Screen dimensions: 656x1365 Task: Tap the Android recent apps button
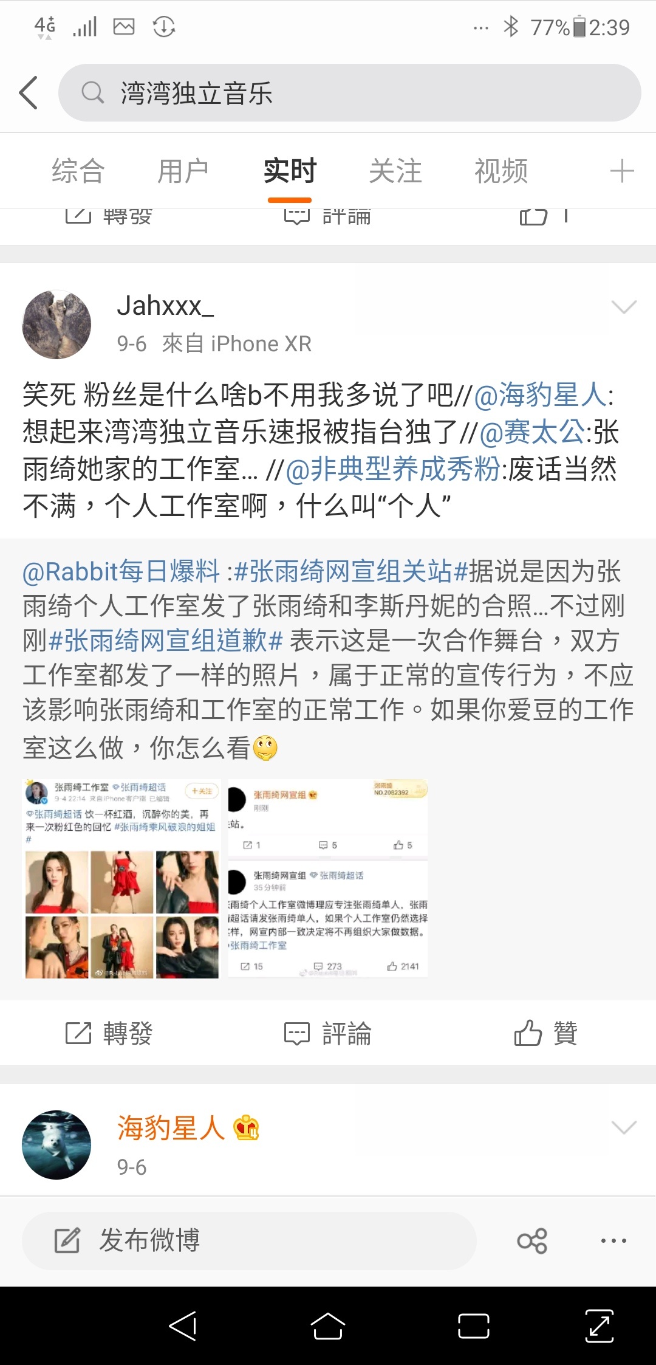474,1326
